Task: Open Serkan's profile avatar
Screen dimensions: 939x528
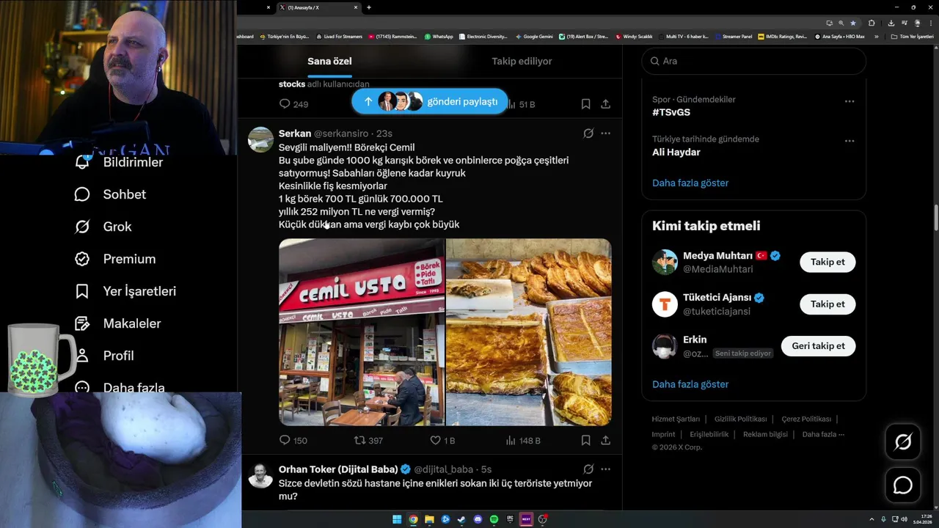Action: click(x=260, y=139)
